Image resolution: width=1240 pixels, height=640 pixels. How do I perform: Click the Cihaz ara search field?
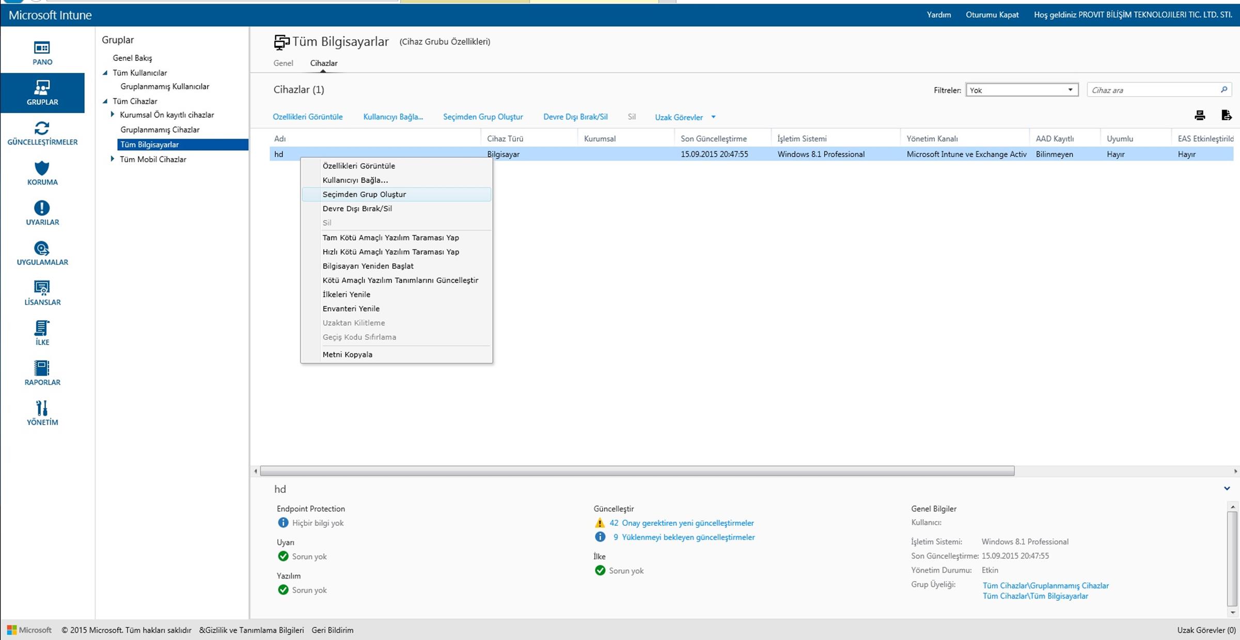(1159, 90)
